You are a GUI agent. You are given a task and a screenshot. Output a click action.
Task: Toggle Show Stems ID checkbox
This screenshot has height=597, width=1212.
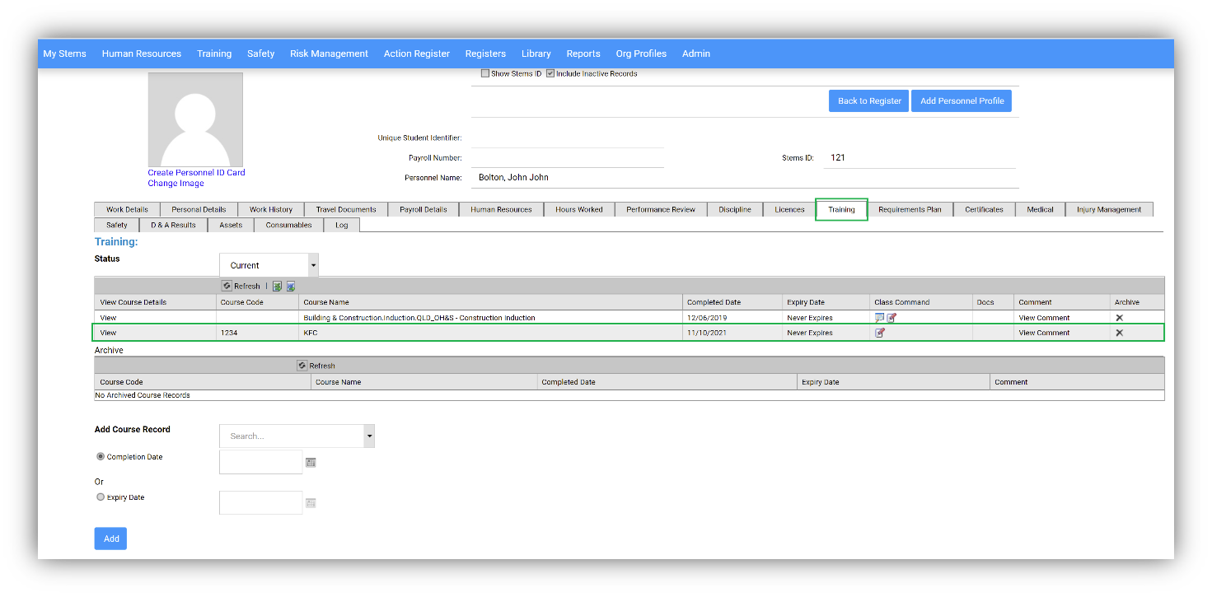click(x=485, y=73)
